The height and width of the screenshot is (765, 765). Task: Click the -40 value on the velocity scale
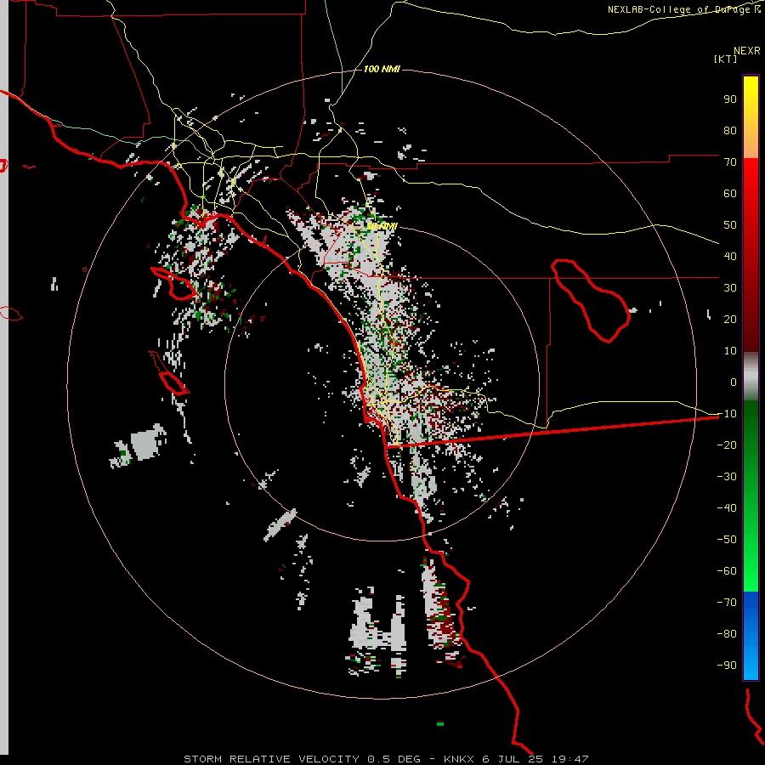tap(727, 508)
